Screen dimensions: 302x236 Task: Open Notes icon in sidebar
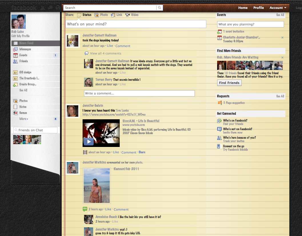tap(15, 107)
